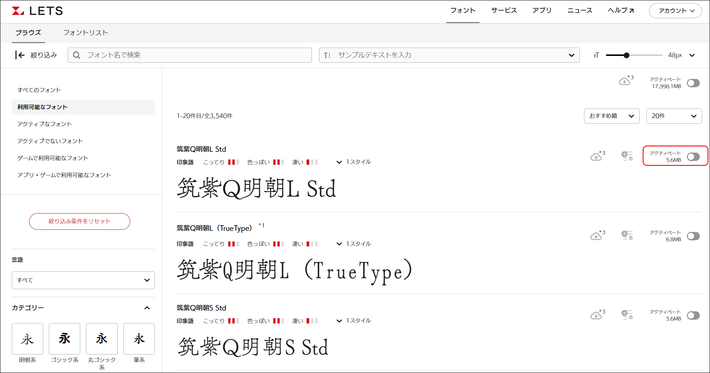Toggle the activate-all switch showing 17,998.1MB

pyautogui.click(x=693, y=83)
